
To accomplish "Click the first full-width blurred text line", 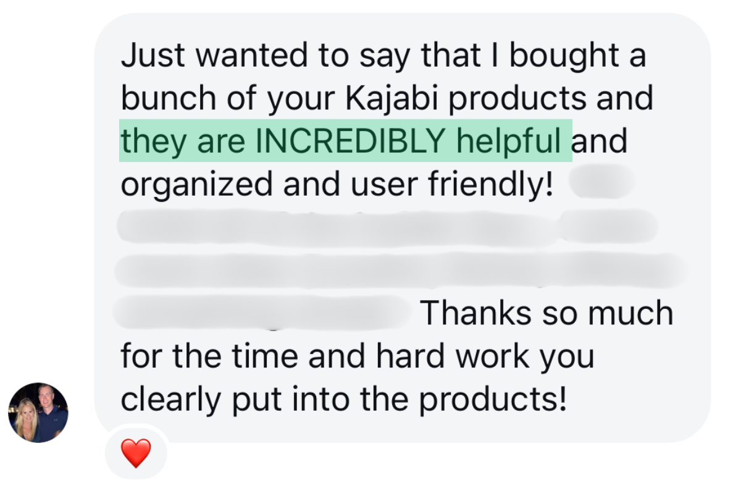I will (387, 227).
